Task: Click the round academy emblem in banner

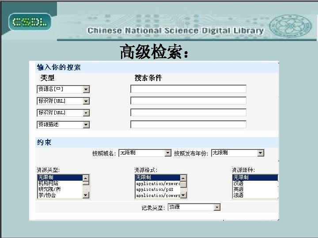Action: [291, 26]
